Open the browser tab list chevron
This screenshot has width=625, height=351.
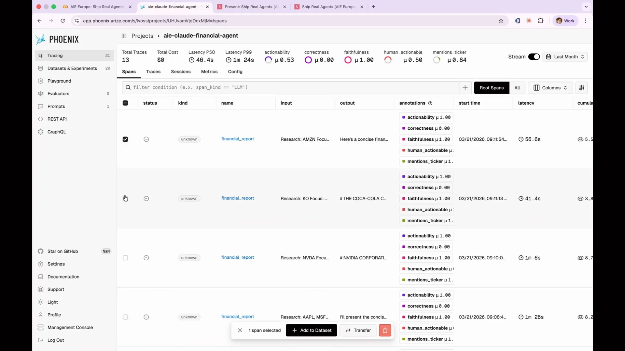[586, 6]
